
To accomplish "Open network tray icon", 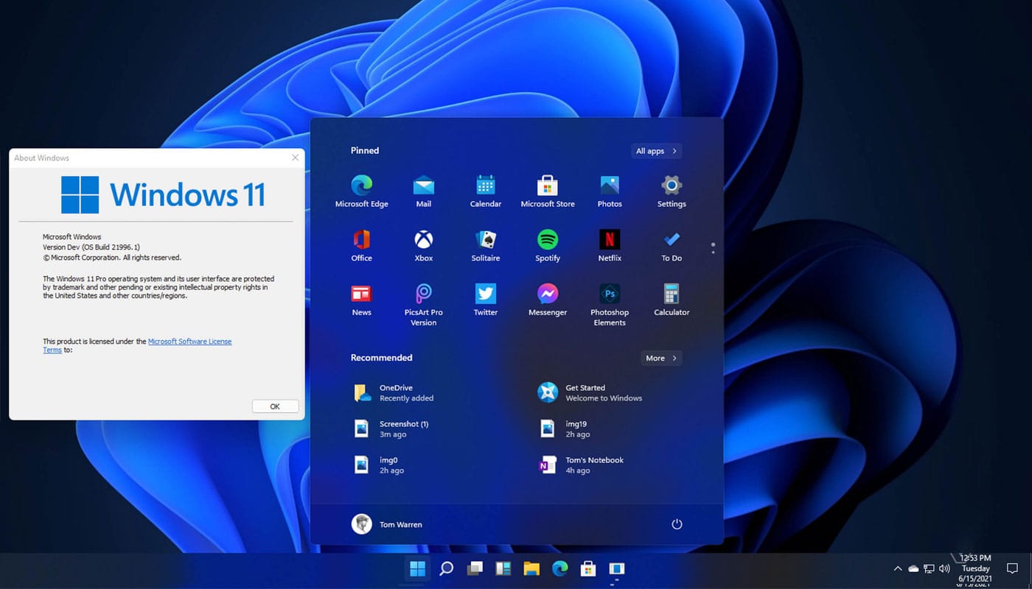I will coord(929,568).
